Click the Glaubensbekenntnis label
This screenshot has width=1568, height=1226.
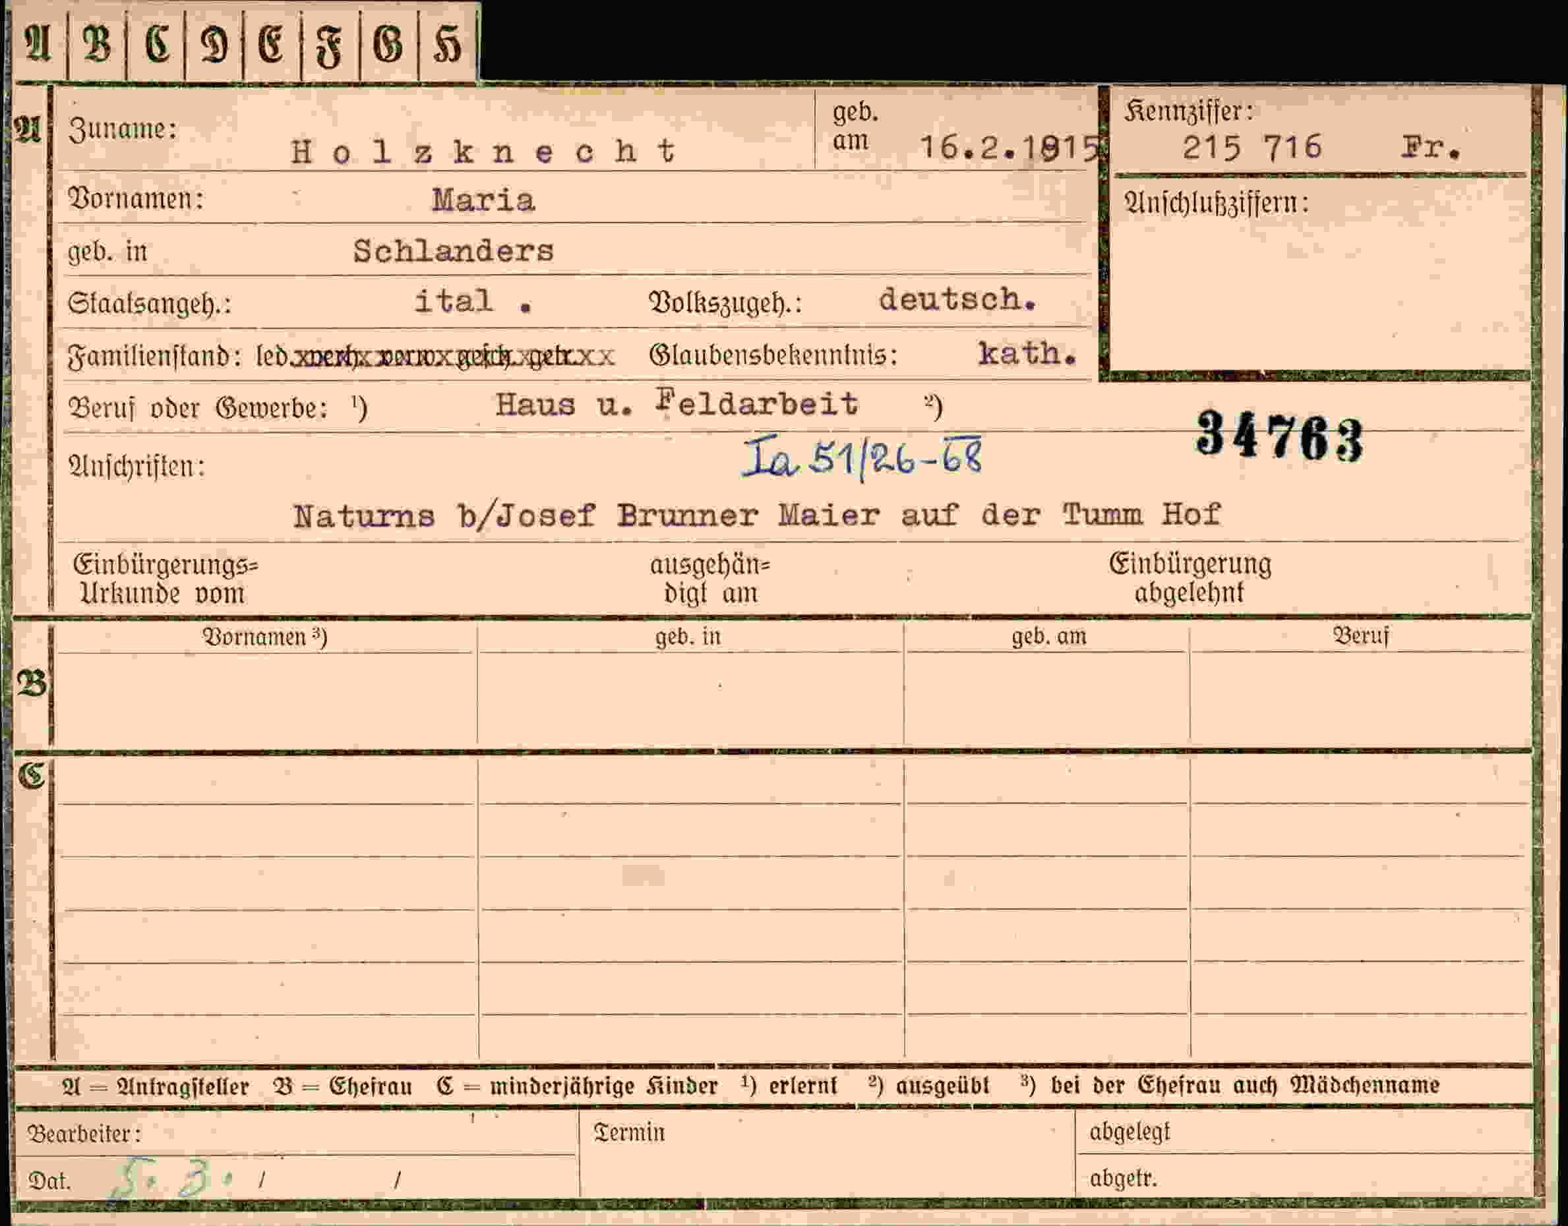pos(773,355)
